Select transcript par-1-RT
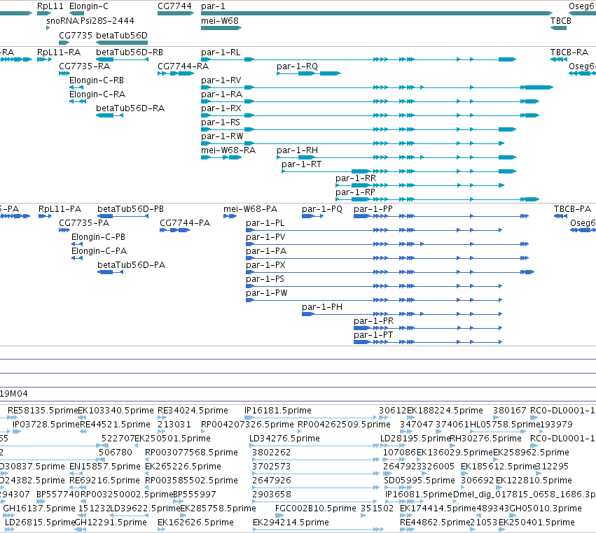 tap(399, 171)
